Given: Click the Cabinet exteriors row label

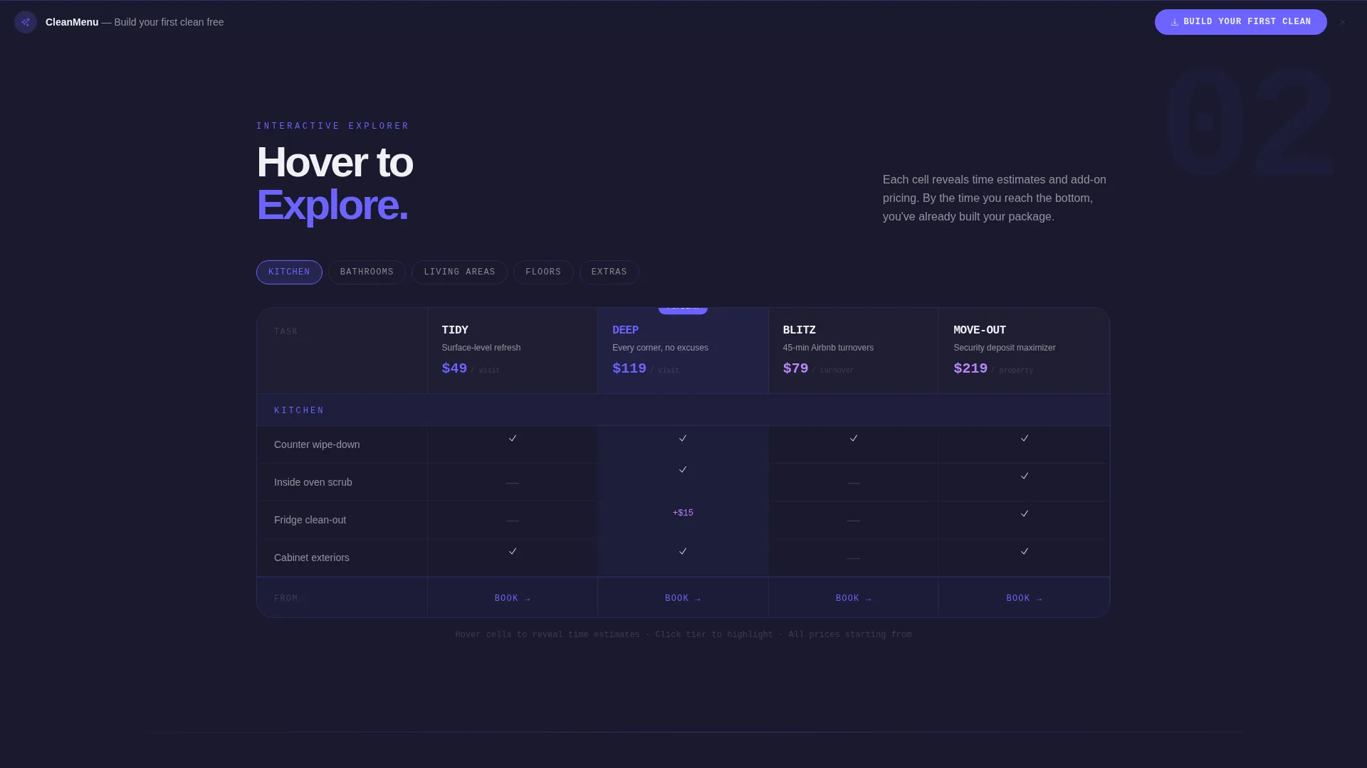Looking at the screenshot, I should 312,558.
